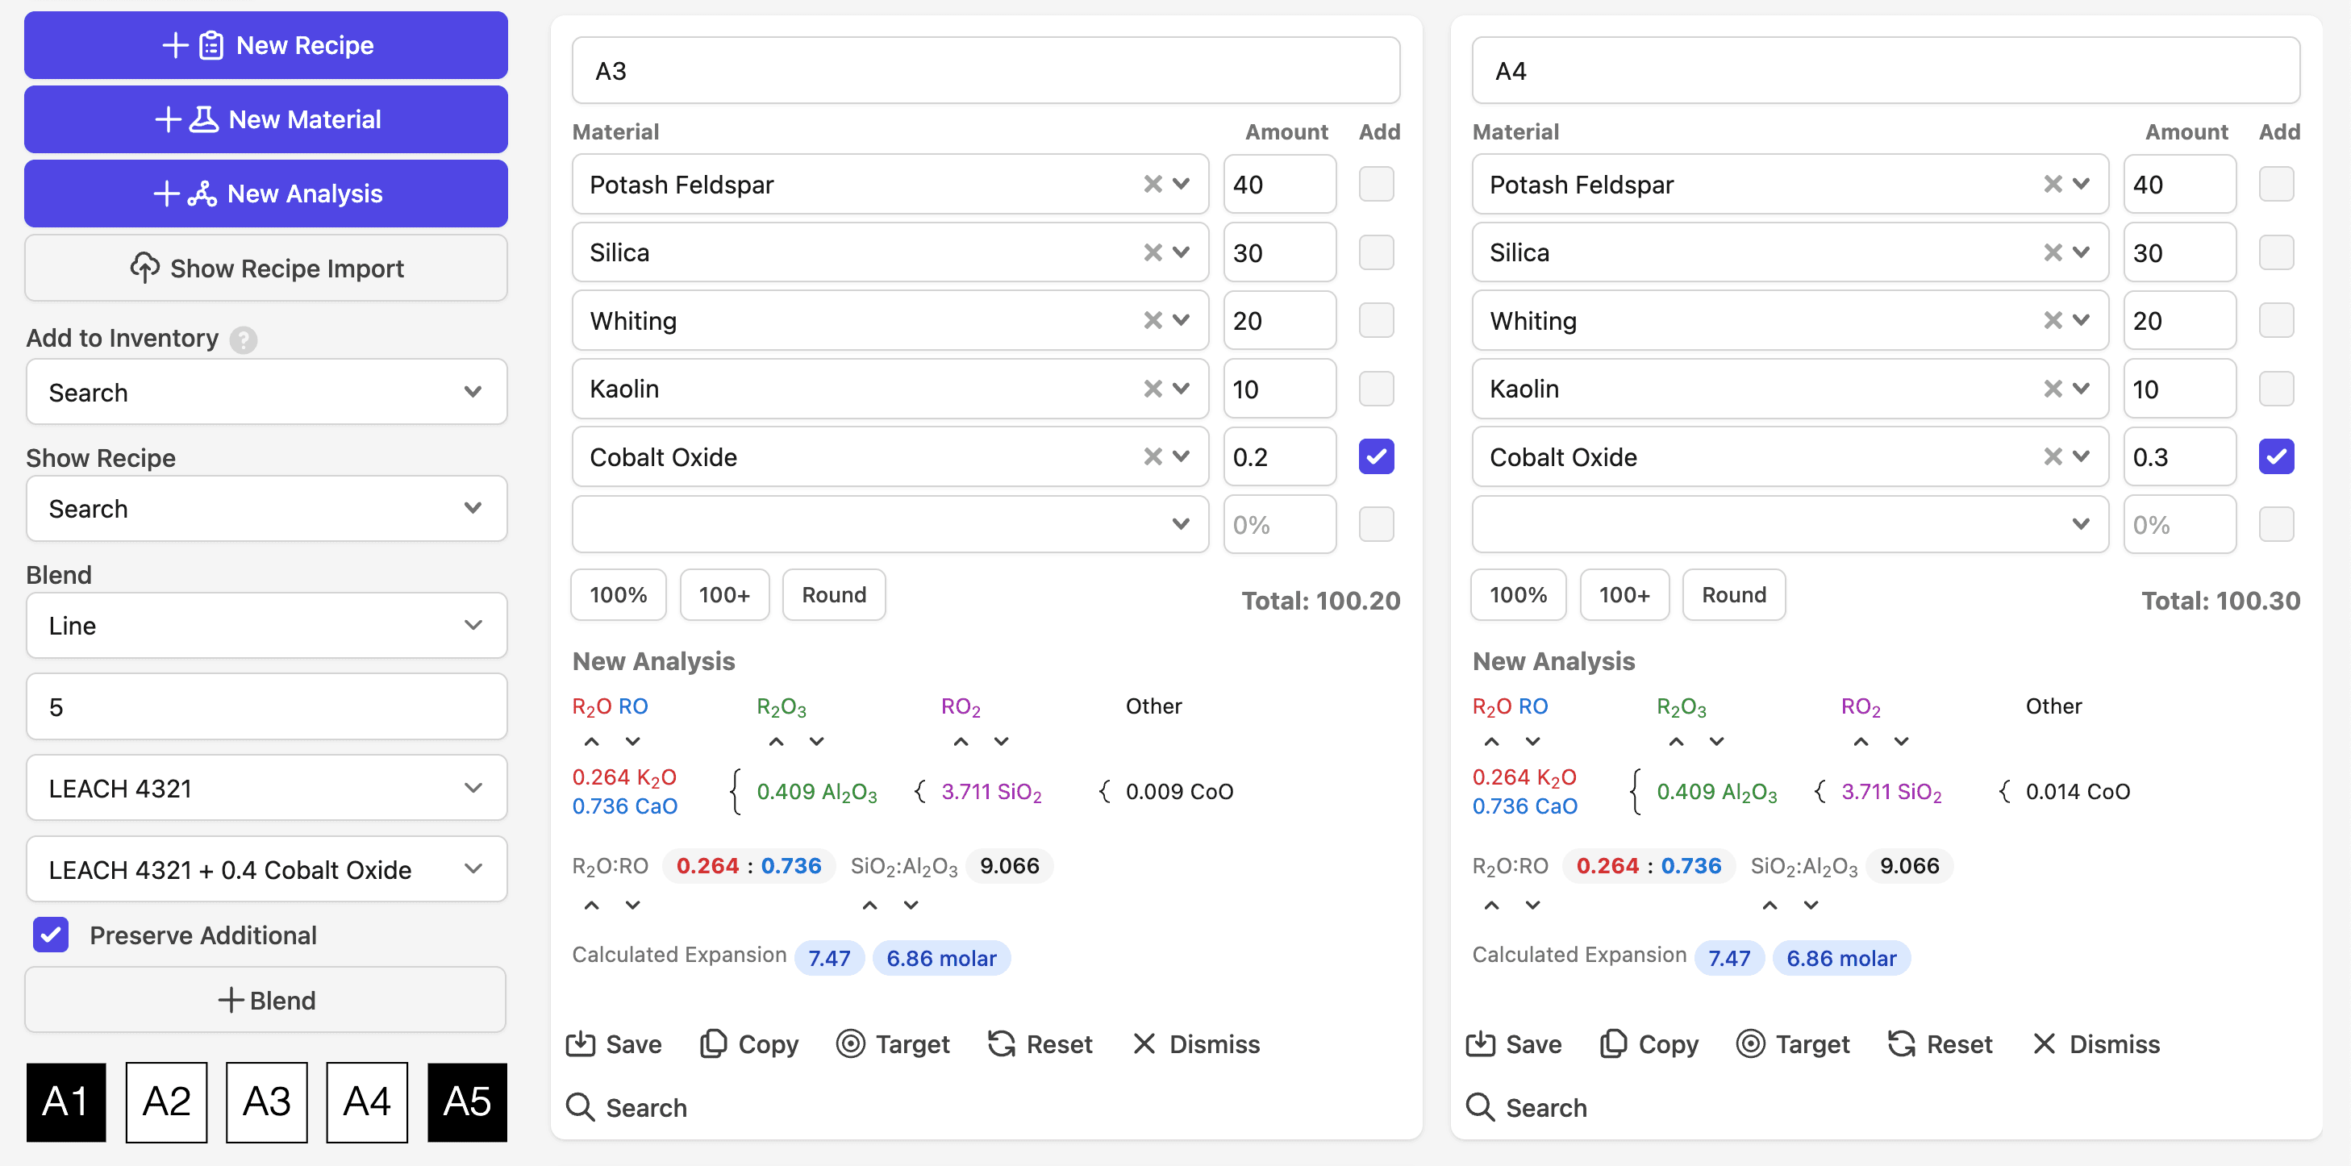Click Copy icon in A4 recipe
2351x1166 pixels.
(1613, 1043)
